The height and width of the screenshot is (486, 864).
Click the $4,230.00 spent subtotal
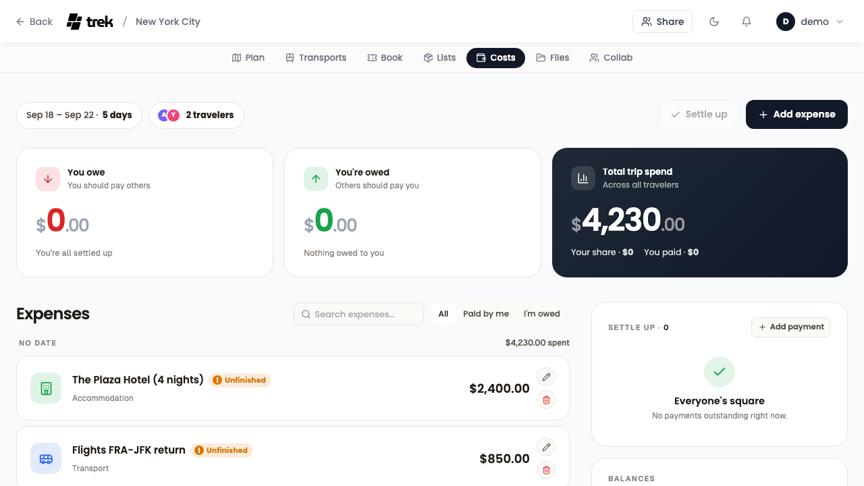[x=537, y=343]
